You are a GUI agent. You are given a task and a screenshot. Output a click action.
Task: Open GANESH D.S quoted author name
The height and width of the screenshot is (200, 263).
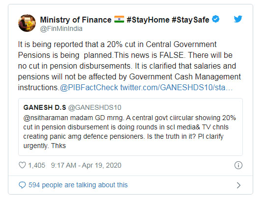click(x=45, y=107)
